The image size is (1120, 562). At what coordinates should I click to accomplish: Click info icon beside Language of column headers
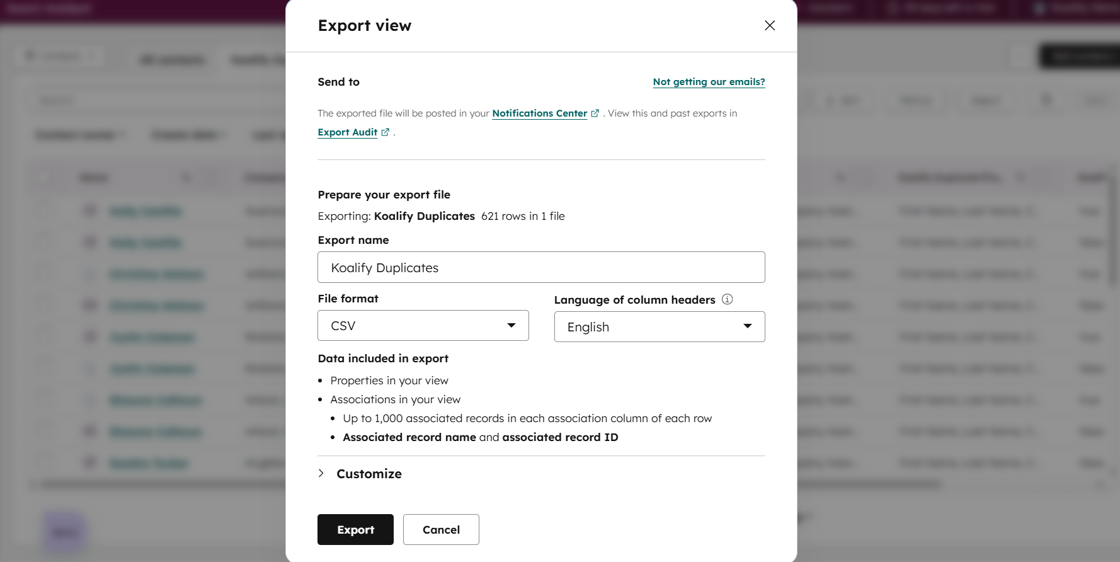pos(727,299)
